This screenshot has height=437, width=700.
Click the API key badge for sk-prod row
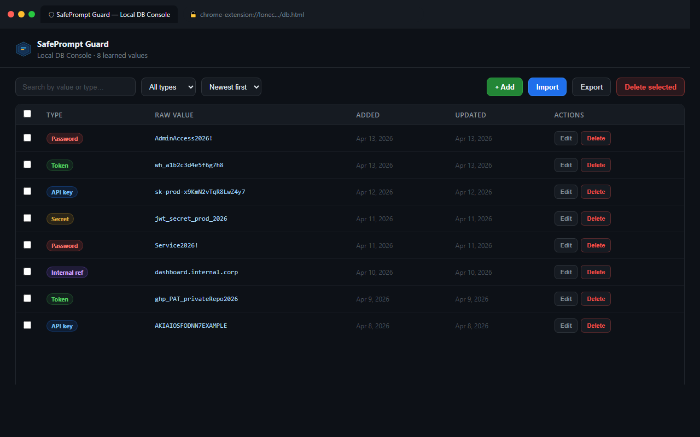click(x=62, y=192)
